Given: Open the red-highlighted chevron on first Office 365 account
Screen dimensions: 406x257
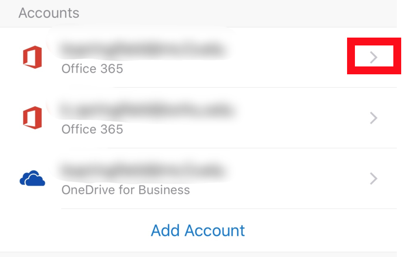Looking at the screenshot, I should coord(374,57).
